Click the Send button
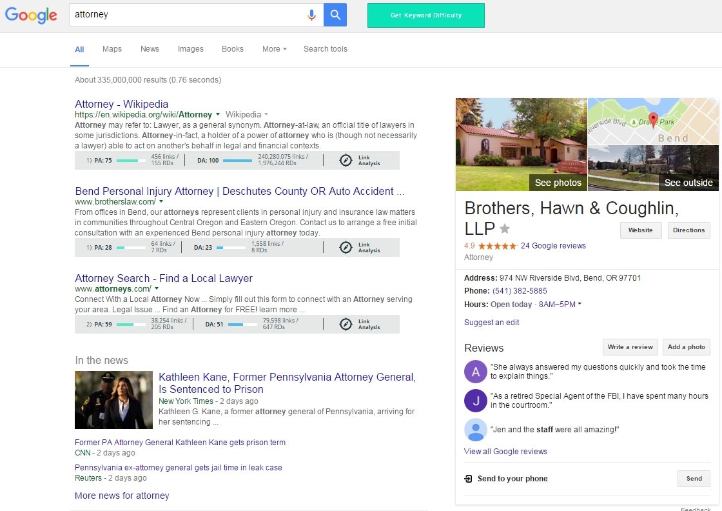722x511 pixels. [694, 479]
